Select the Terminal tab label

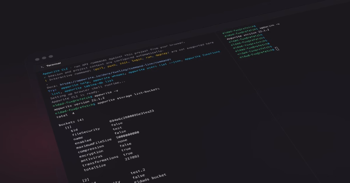54,64
